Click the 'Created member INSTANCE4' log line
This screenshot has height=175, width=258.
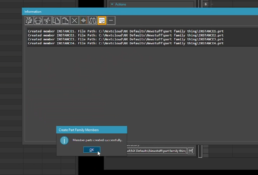point(126,43)
